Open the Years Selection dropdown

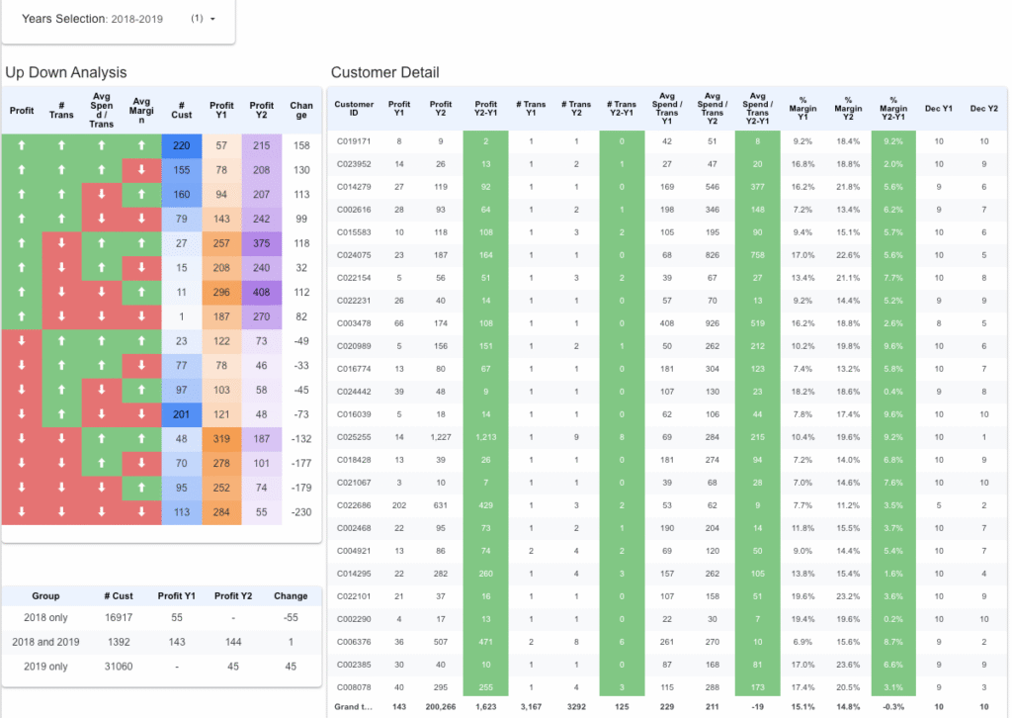tap(211, 19)
